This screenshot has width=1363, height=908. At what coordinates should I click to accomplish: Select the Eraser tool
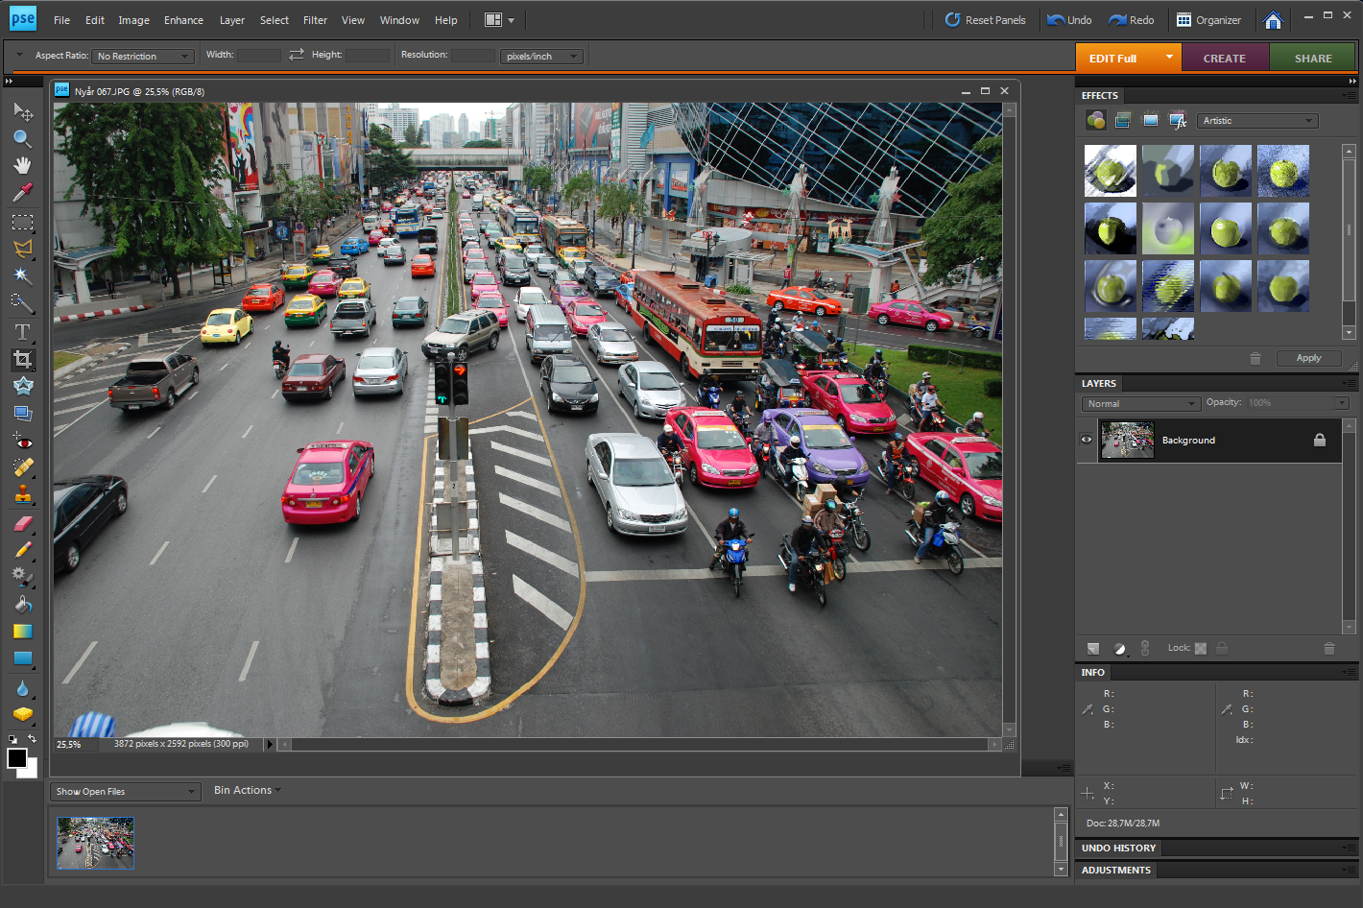[x=22, y=524]
